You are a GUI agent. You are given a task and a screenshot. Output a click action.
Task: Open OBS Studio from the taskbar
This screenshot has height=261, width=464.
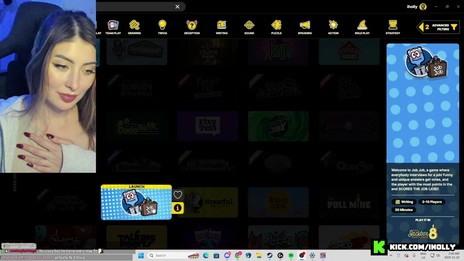302,256
